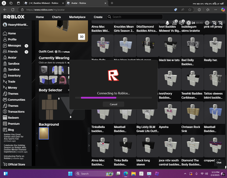Open the browser shopping tag icon
This screenshot has height=178, width=227.
[176, 10]
